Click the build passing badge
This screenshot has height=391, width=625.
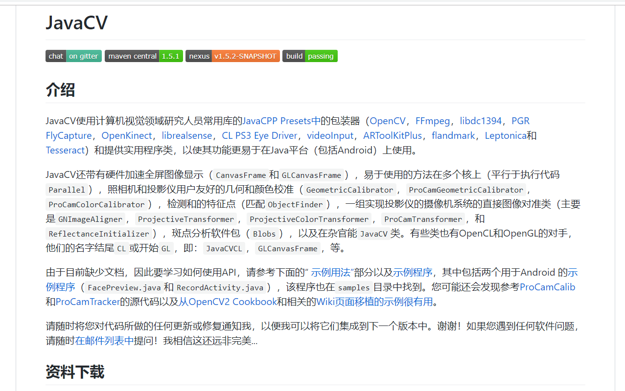point(310,56)
